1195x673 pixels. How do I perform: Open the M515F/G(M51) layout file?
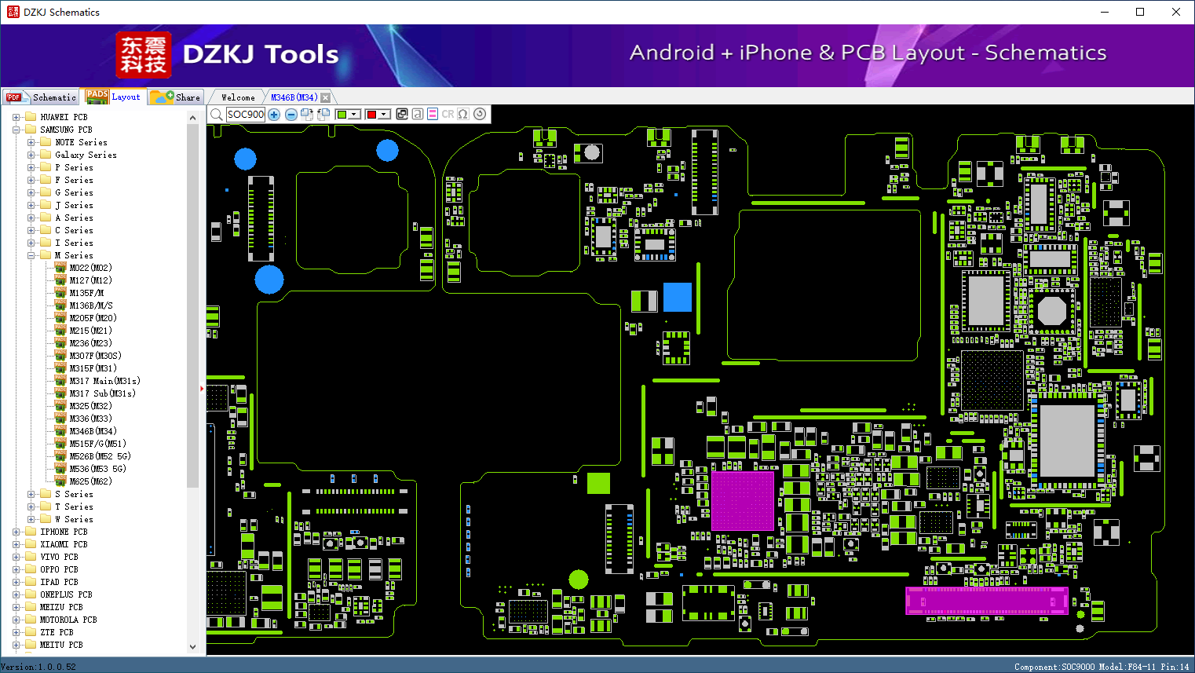(x=97, y=444)
